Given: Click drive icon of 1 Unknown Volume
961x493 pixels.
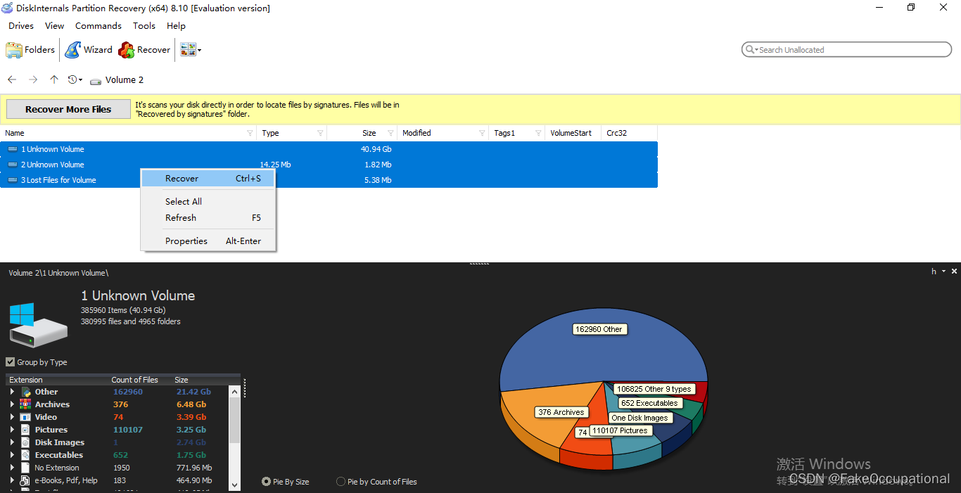Looking at the screenshot, I should 13,149.
